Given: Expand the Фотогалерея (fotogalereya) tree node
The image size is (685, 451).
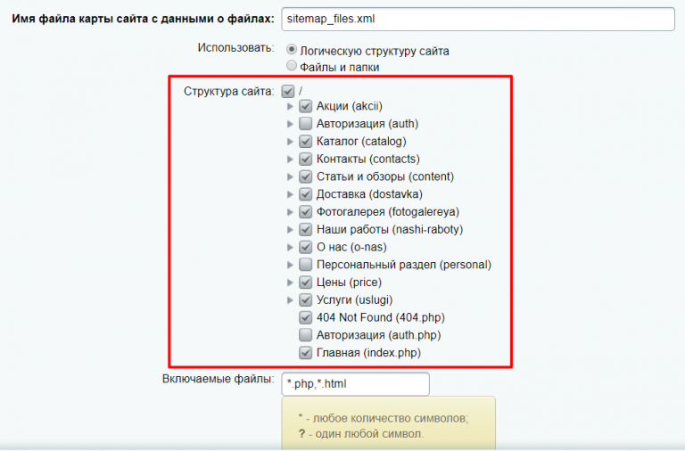Looking at the screenshot, I should coord(290,212).
